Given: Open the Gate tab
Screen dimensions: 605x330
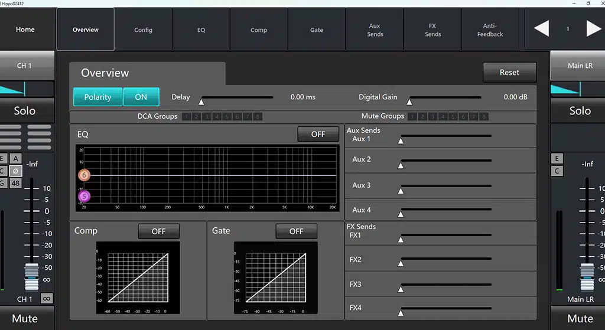Looking at the screenshot, I should tap(317, 30).
